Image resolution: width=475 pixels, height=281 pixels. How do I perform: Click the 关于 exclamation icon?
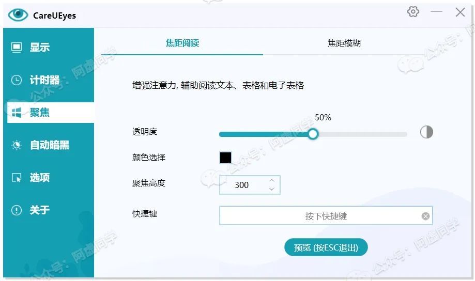[17, 210]
